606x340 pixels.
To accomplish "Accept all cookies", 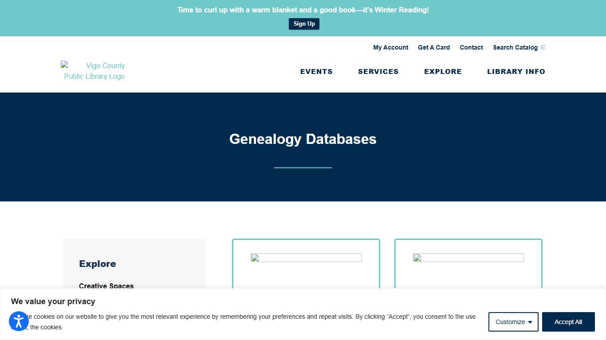I will tap(568, 322).
